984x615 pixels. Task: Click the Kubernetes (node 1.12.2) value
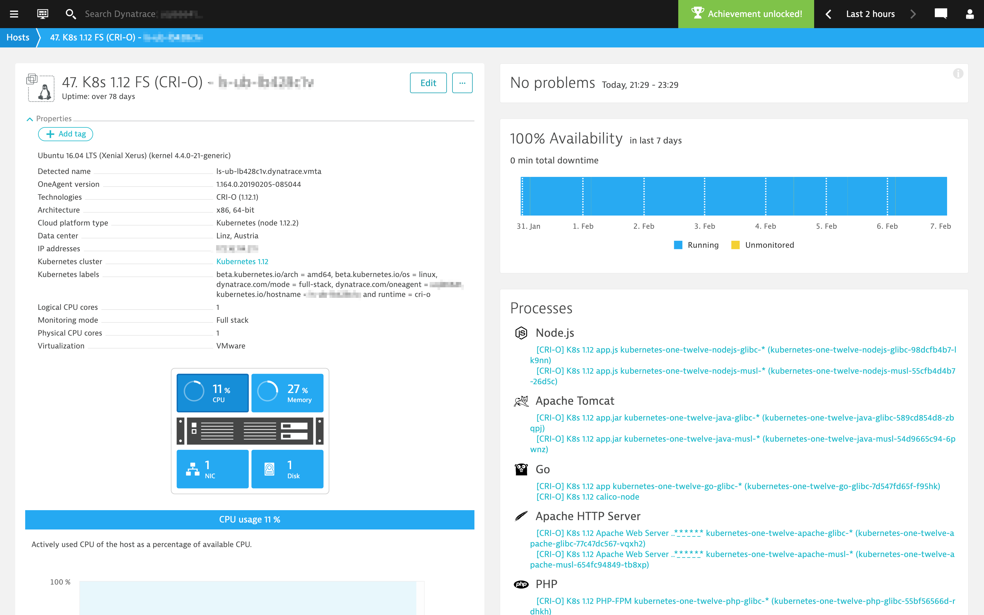257,223
